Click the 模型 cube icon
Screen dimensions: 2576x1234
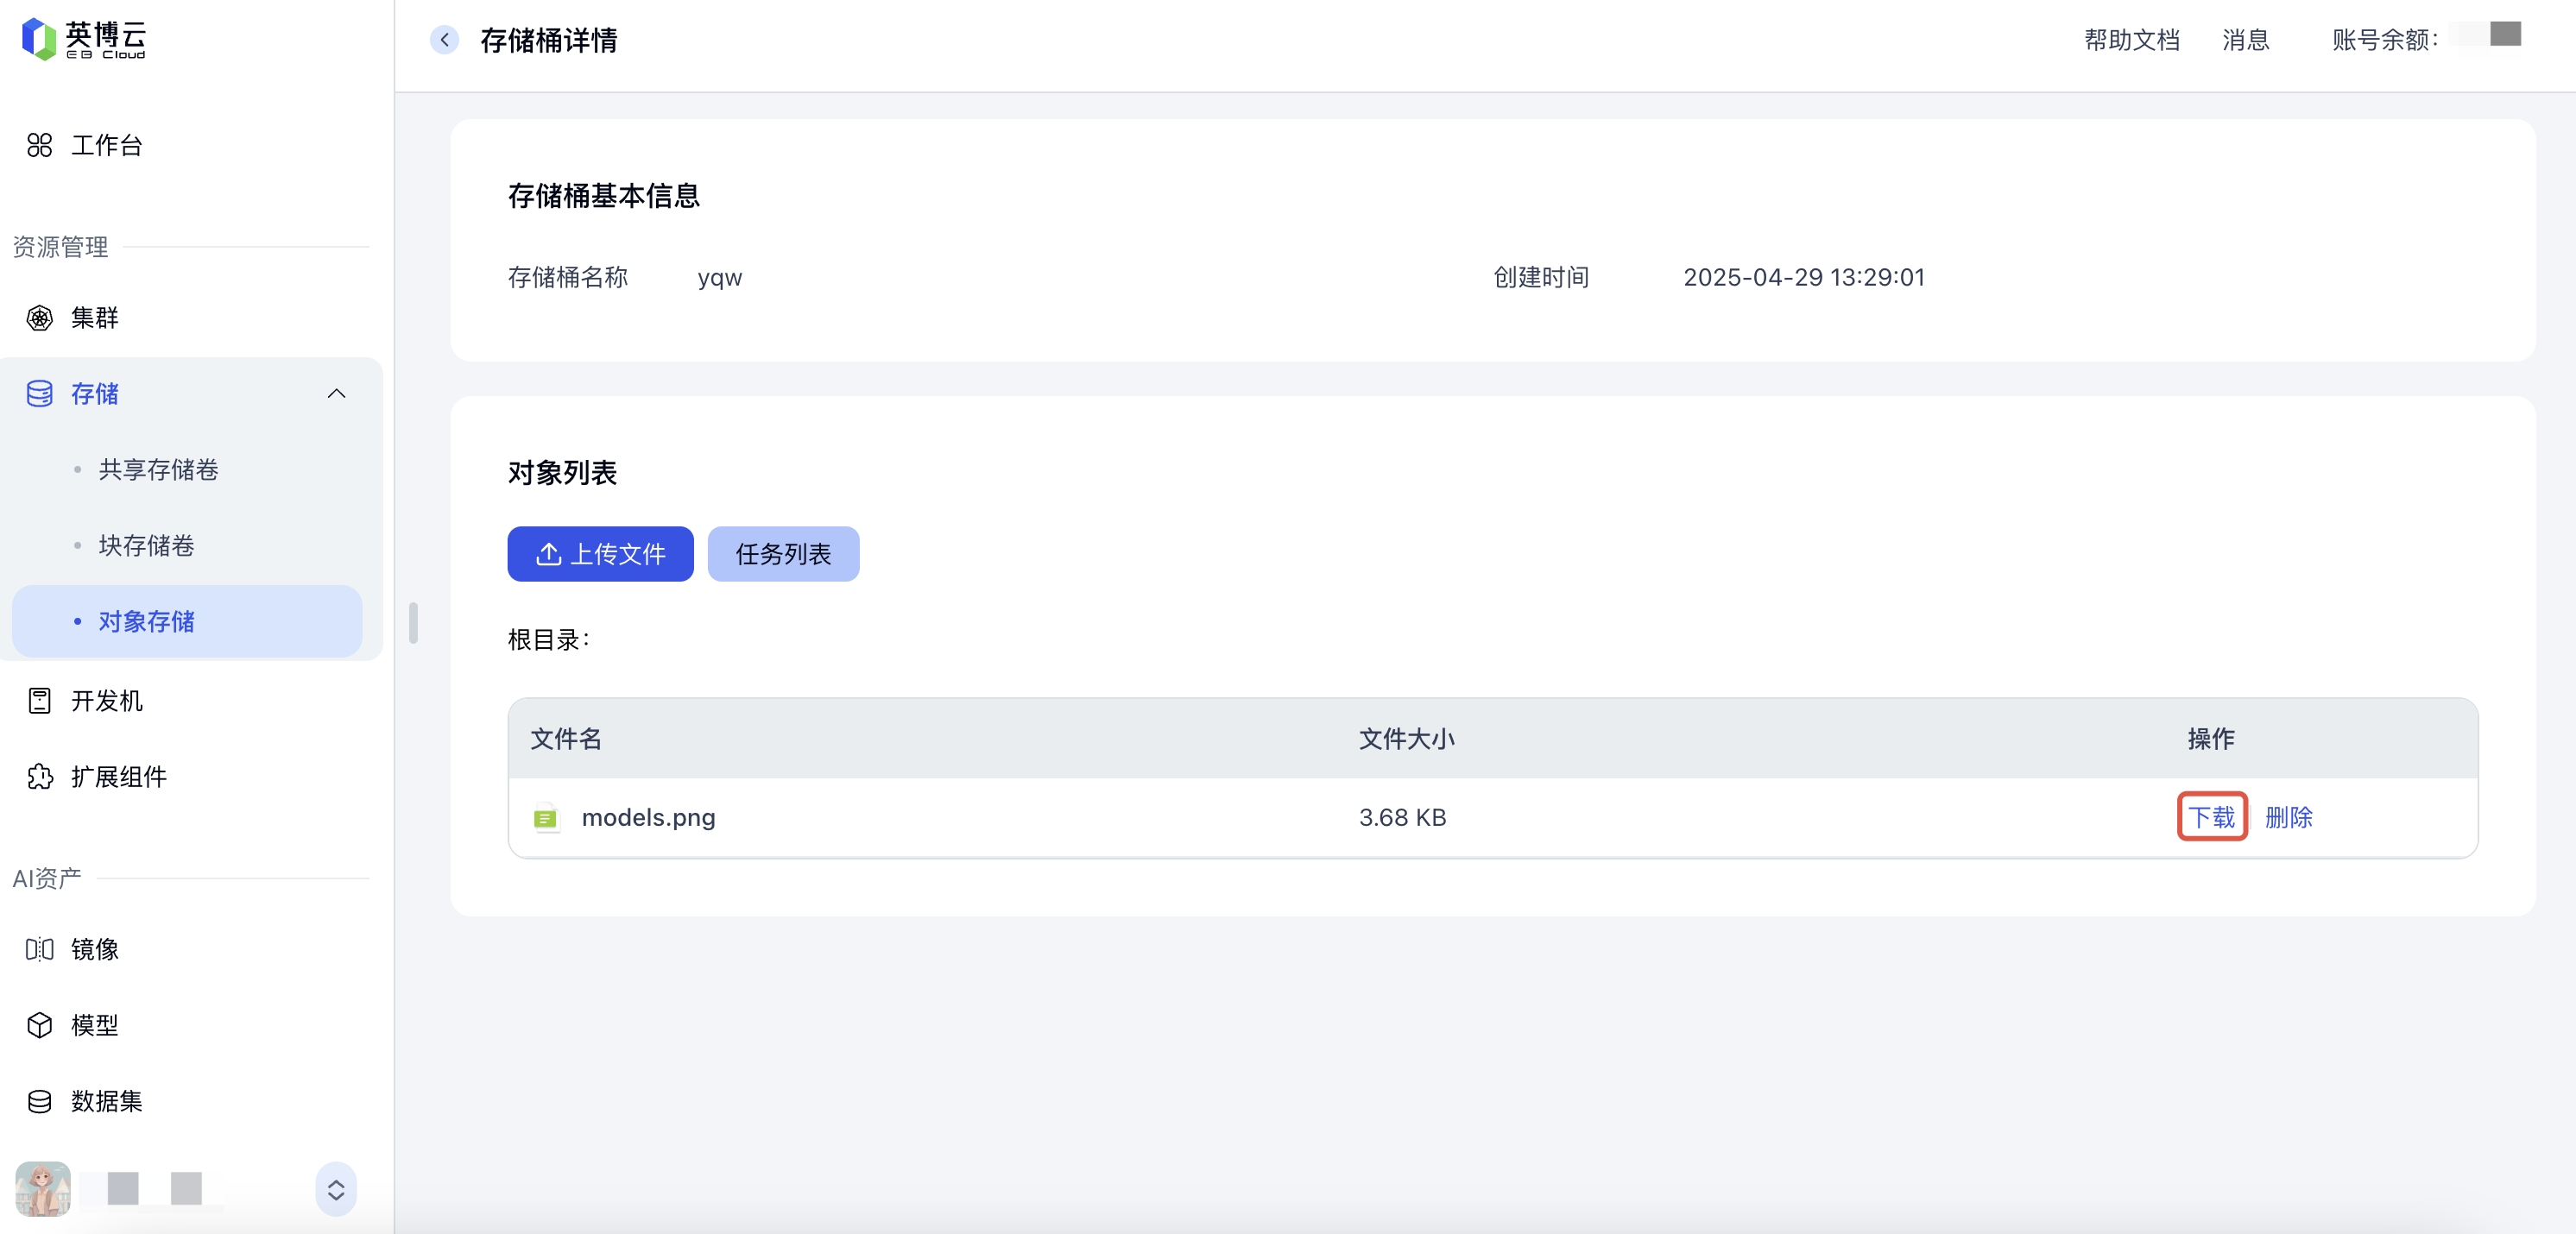(x=39, y=1025)
